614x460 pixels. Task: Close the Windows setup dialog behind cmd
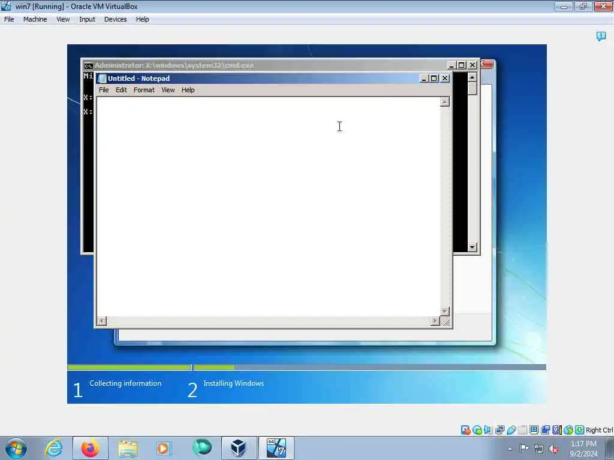click(x=487, y=63)
